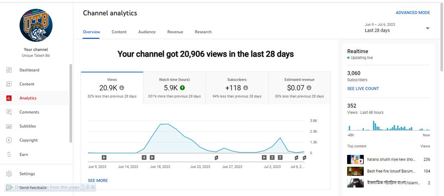Click SEE MORE below the views chart
This screenshot has width=444, height=196.
point(98,180)
